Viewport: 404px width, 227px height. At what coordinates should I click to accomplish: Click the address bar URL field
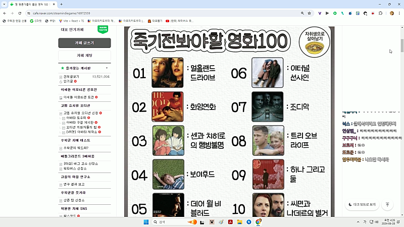pos(165,13)
